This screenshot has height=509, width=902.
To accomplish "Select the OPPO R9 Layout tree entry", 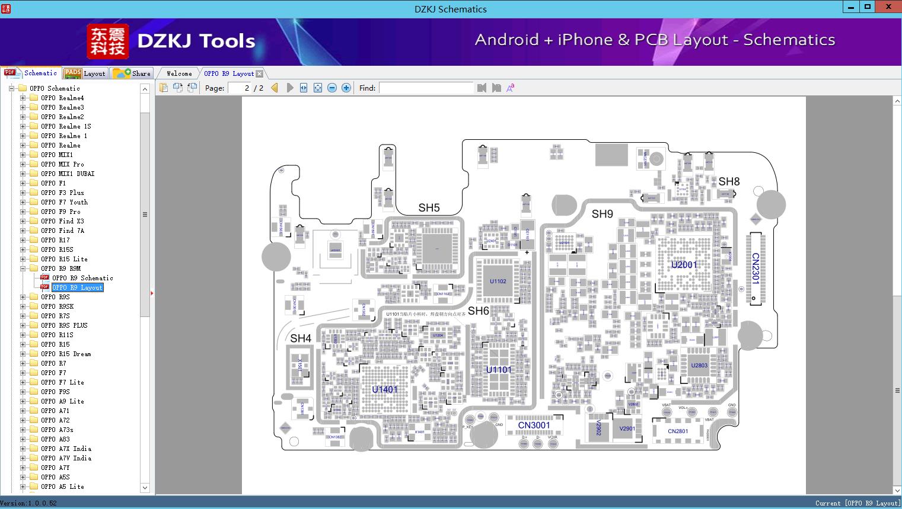I will tap(78, 287).
